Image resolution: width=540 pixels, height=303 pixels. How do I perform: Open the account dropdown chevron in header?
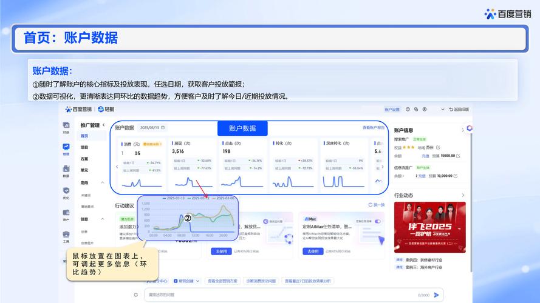point(443,110)
